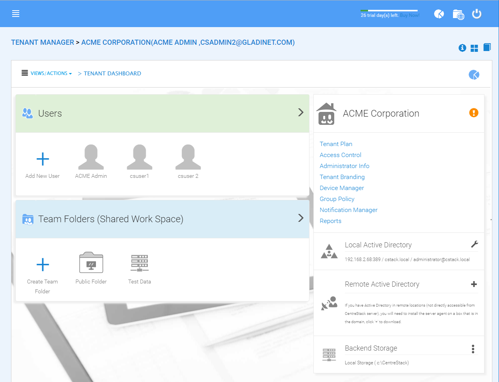Click the 192.168.2.68:389 directory details text

coord(407,260)
